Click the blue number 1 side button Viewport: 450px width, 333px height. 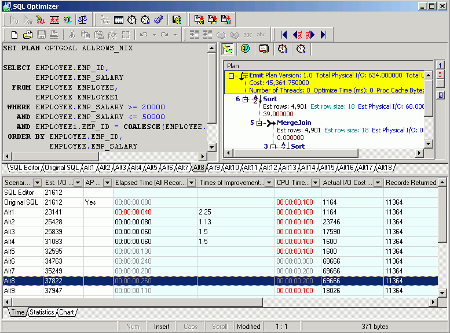pos(440,65)
